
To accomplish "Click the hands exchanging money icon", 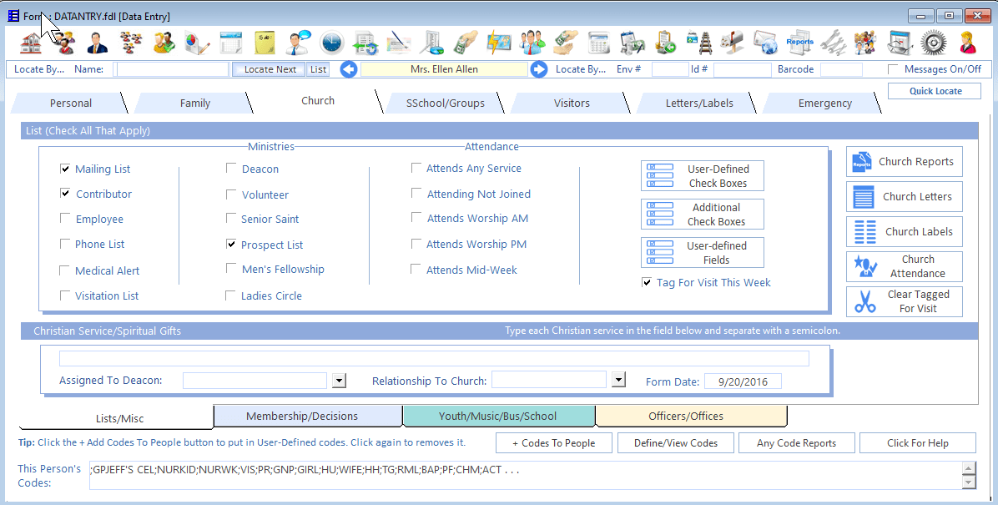I will pos(565,43).
